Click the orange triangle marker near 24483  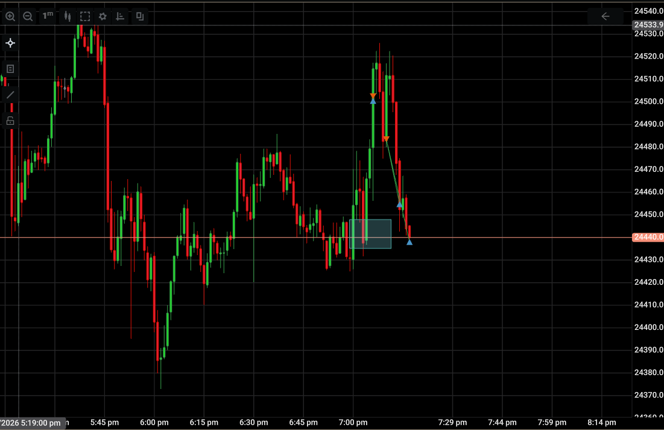(x=386, y=139)
